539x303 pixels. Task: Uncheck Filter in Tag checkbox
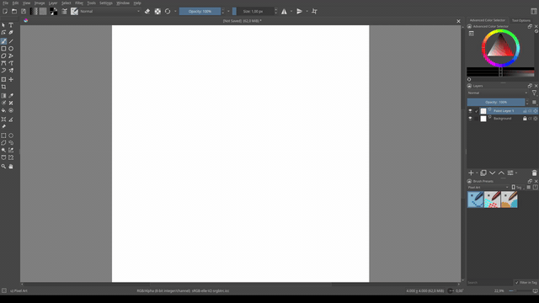pyautogui.click(x=516, y=283)
